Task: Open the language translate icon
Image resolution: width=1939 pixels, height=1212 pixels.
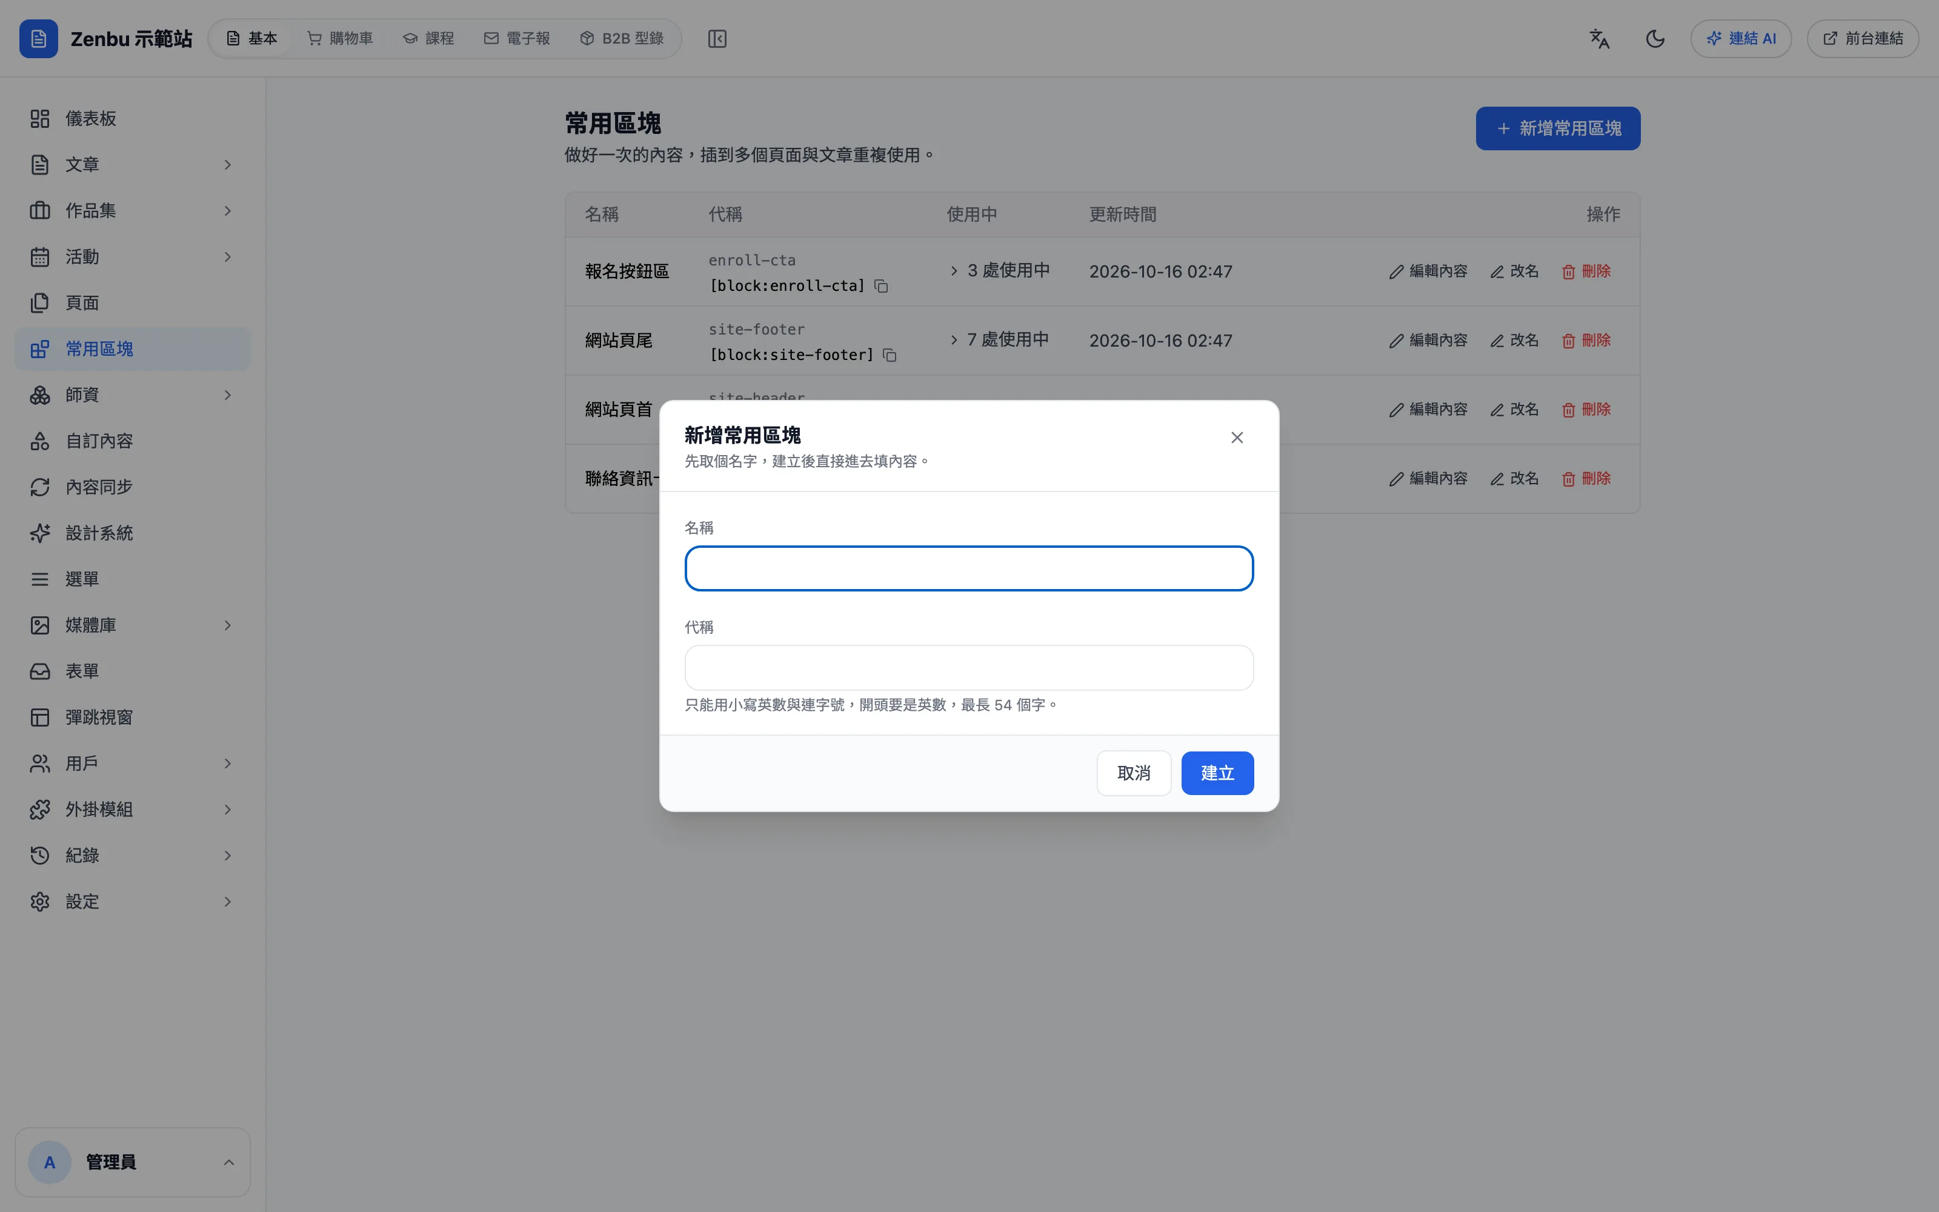Action: tap(1599, 38)
